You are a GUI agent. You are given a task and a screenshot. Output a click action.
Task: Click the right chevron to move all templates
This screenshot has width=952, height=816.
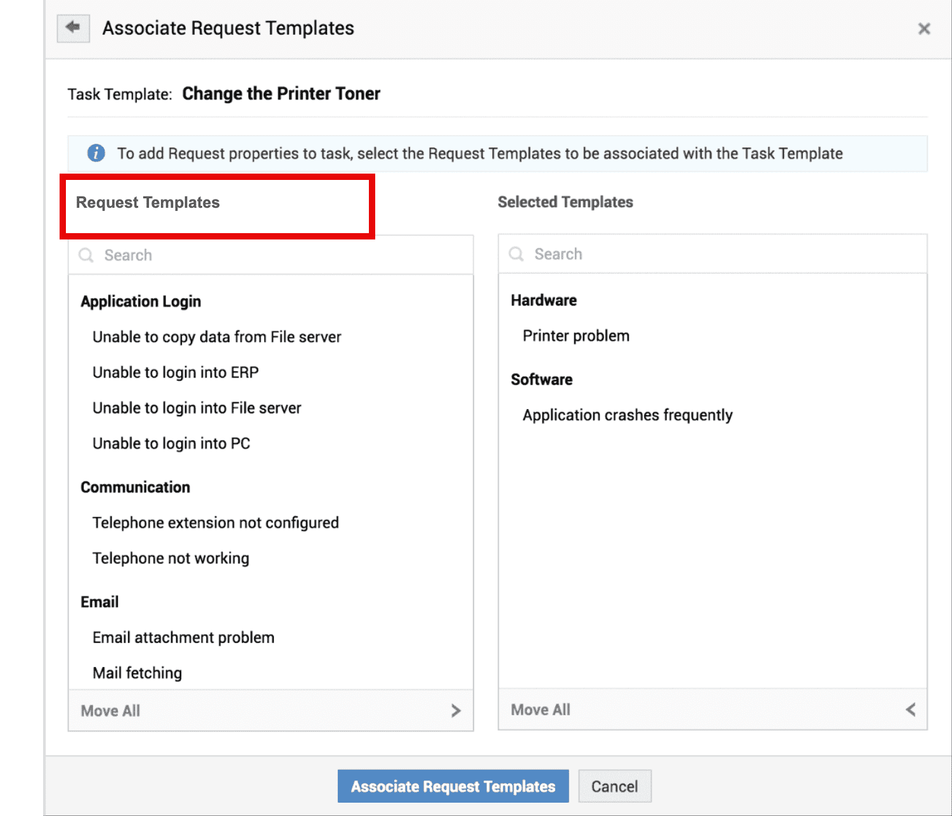click(456, 711)
